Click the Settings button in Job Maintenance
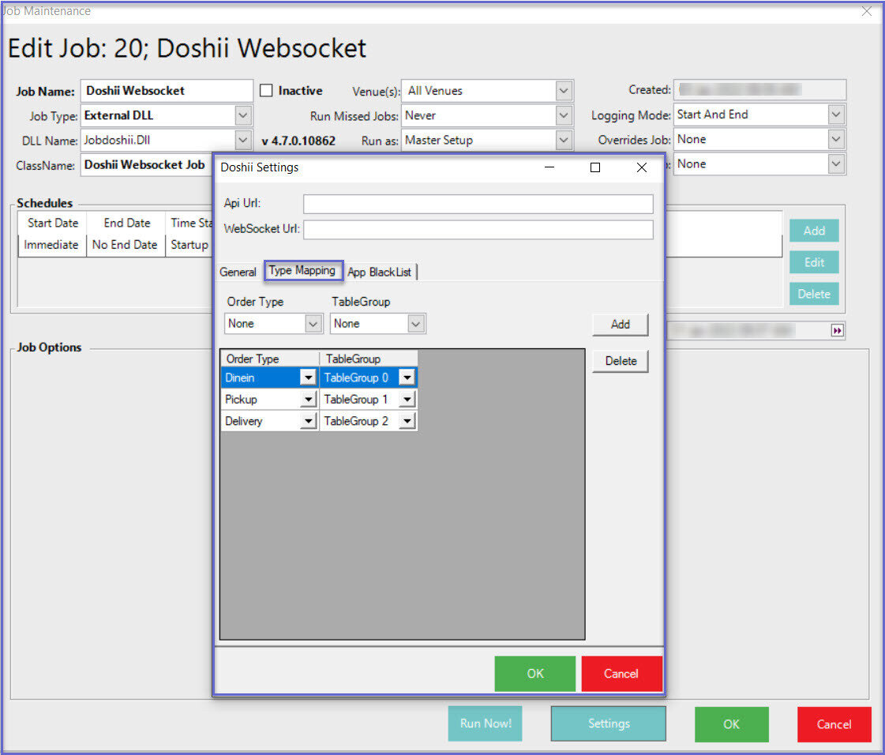The width and height of the screenshot is (885, 755). [x=609, y=723]
